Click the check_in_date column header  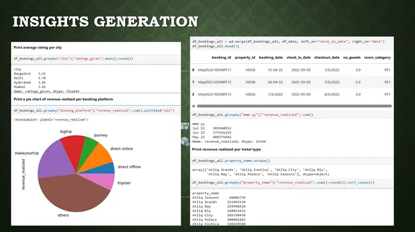pyautogui.click(x=298, y=57)
